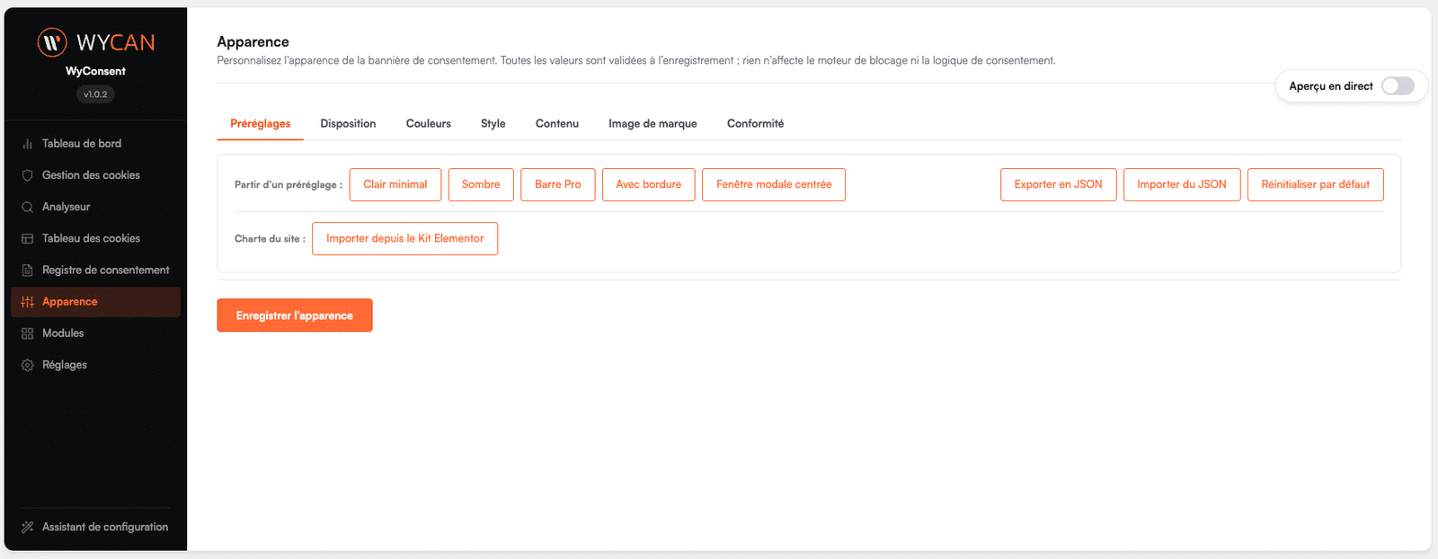Click the v1.0.2 version badge
The height and width of the screenshot is (559, 1438).
pos(95,94)
